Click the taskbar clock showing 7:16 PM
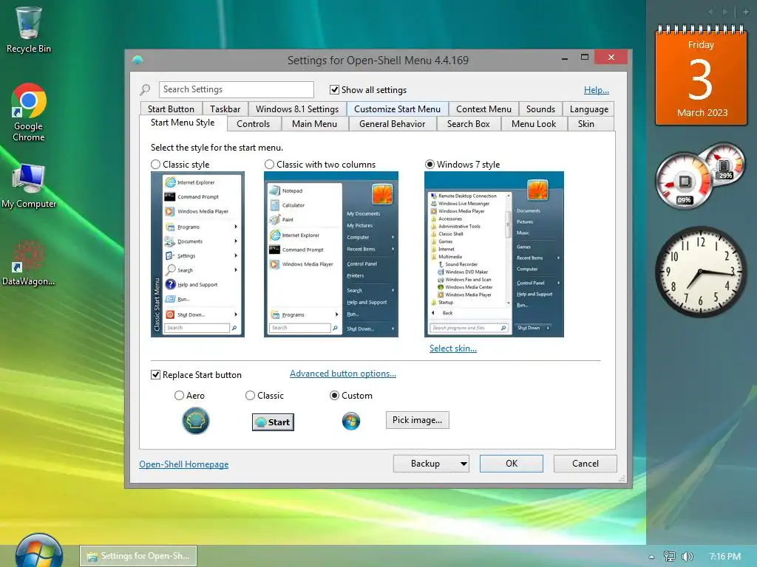The width and height of the screenshot is (757, 567). [725, 557]
